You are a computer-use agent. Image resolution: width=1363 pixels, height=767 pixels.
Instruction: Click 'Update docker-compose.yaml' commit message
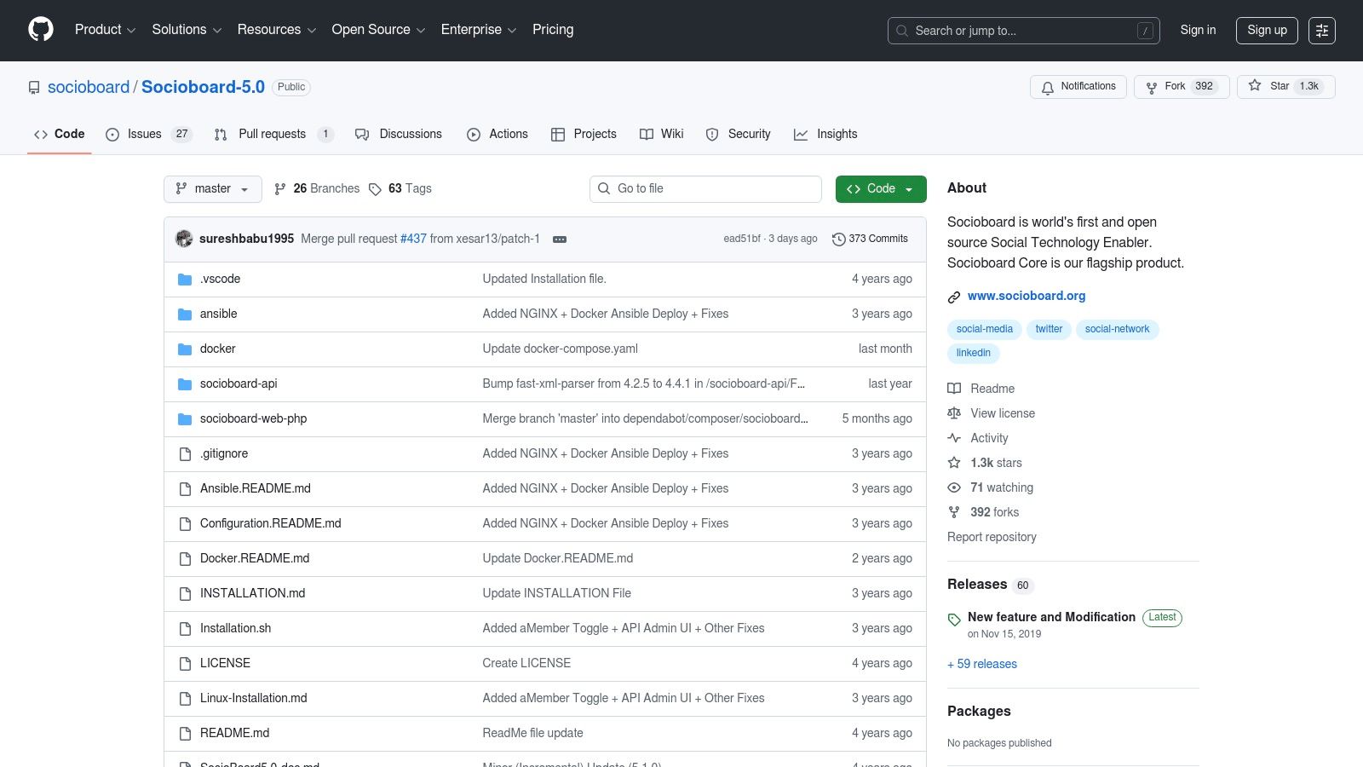point(560,349)
